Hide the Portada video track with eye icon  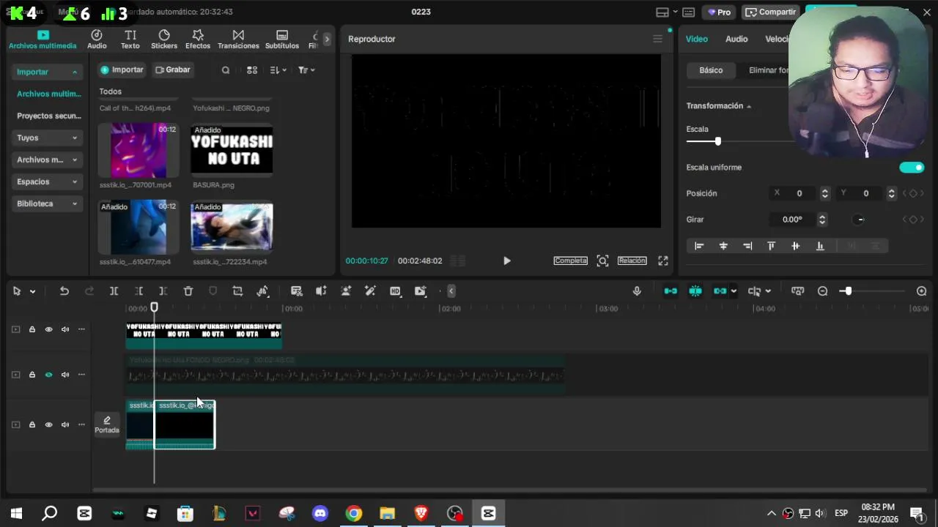(48, 425)
